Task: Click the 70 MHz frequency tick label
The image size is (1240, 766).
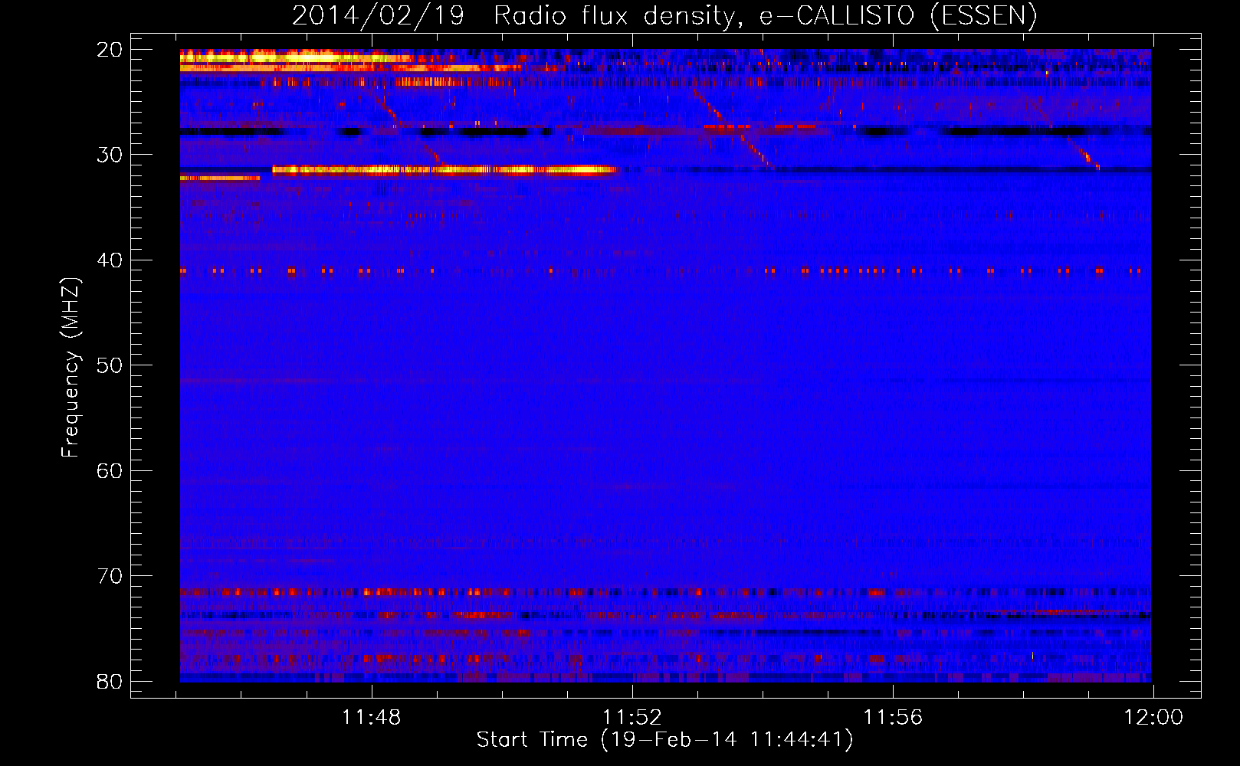Action: [x=110, y=576]
